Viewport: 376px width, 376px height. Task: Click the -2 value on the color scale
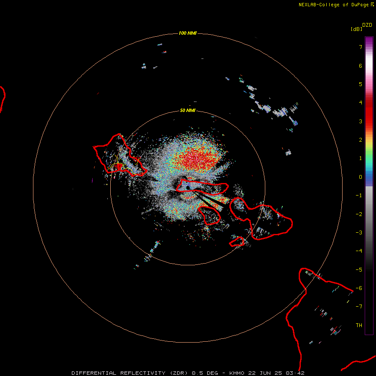pyautogui.click(x=359, y=214)
